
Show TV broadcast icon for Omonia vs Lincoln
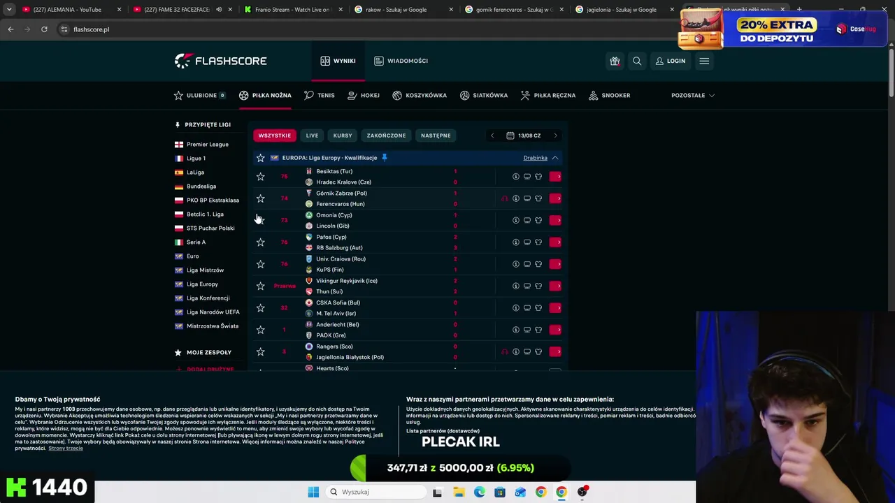(x=527, y=220)
